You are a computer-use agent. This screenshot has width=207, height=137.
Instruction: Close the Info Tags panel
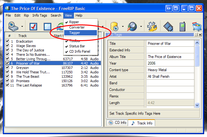[x=200, y=34]
